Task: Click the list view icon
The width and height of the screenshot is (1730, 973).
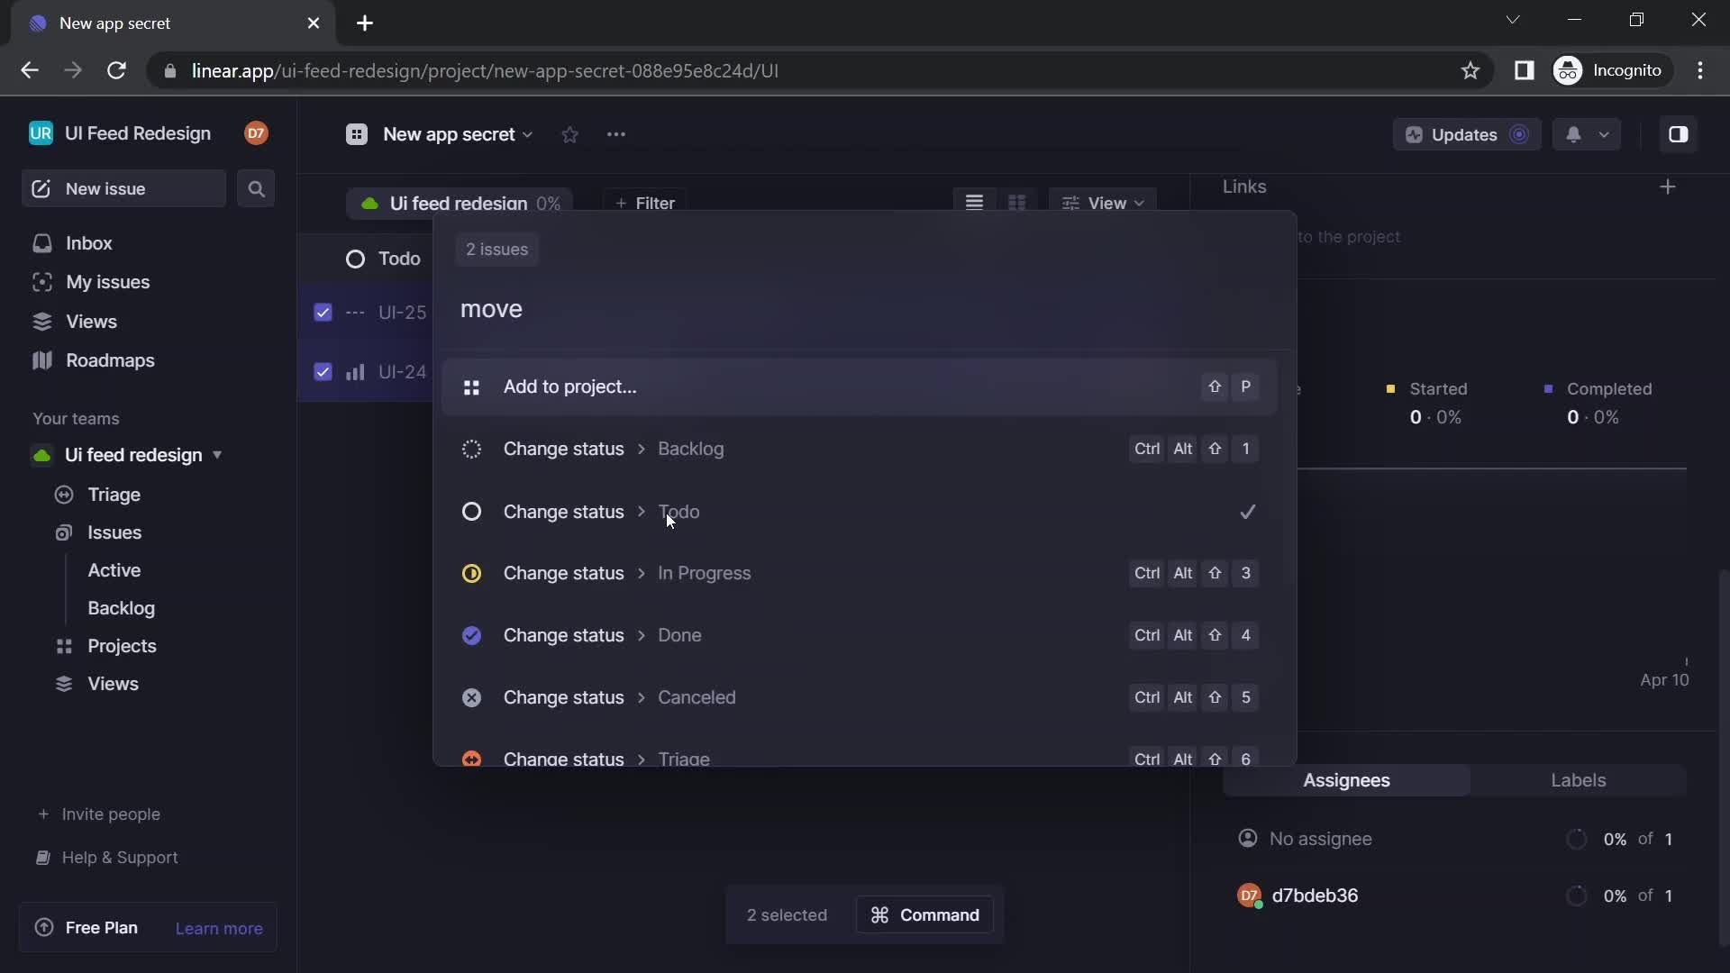Action: point(973,202)
